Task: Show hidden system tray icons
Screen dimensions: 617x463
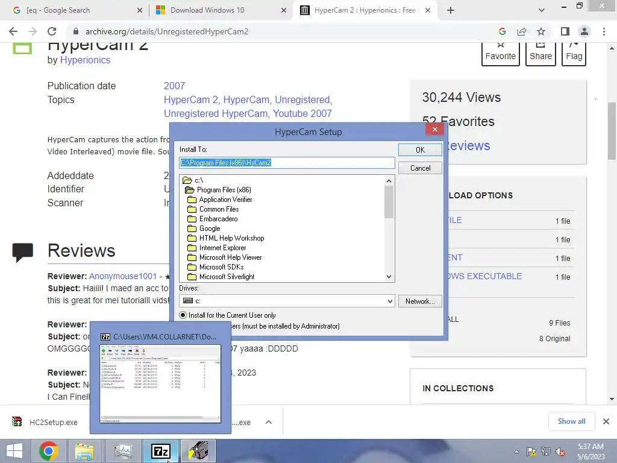Action: tap(516, 452)
